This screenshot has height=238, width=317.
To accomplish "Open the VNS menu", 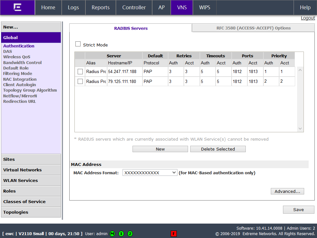I will coord(182,7).
